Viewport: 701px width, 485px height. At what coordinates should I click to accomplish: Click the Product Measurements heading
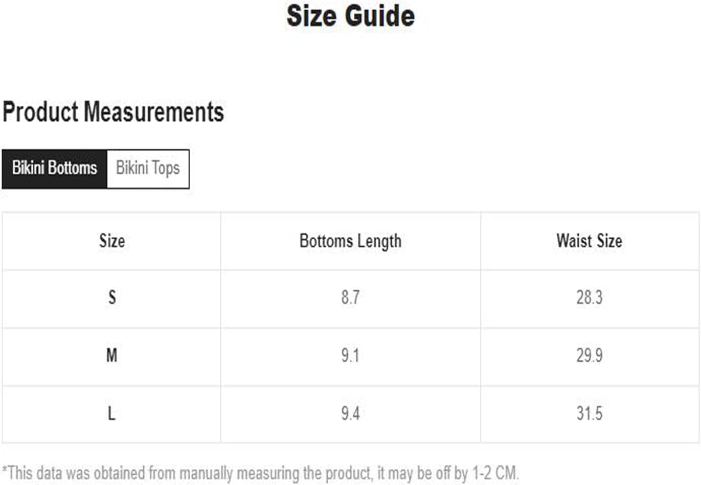point(113,112)
